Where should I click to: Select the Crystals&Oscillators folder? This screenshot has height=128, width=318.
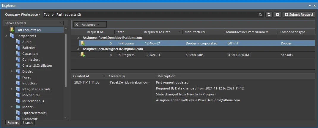click(x=37, y=65)
